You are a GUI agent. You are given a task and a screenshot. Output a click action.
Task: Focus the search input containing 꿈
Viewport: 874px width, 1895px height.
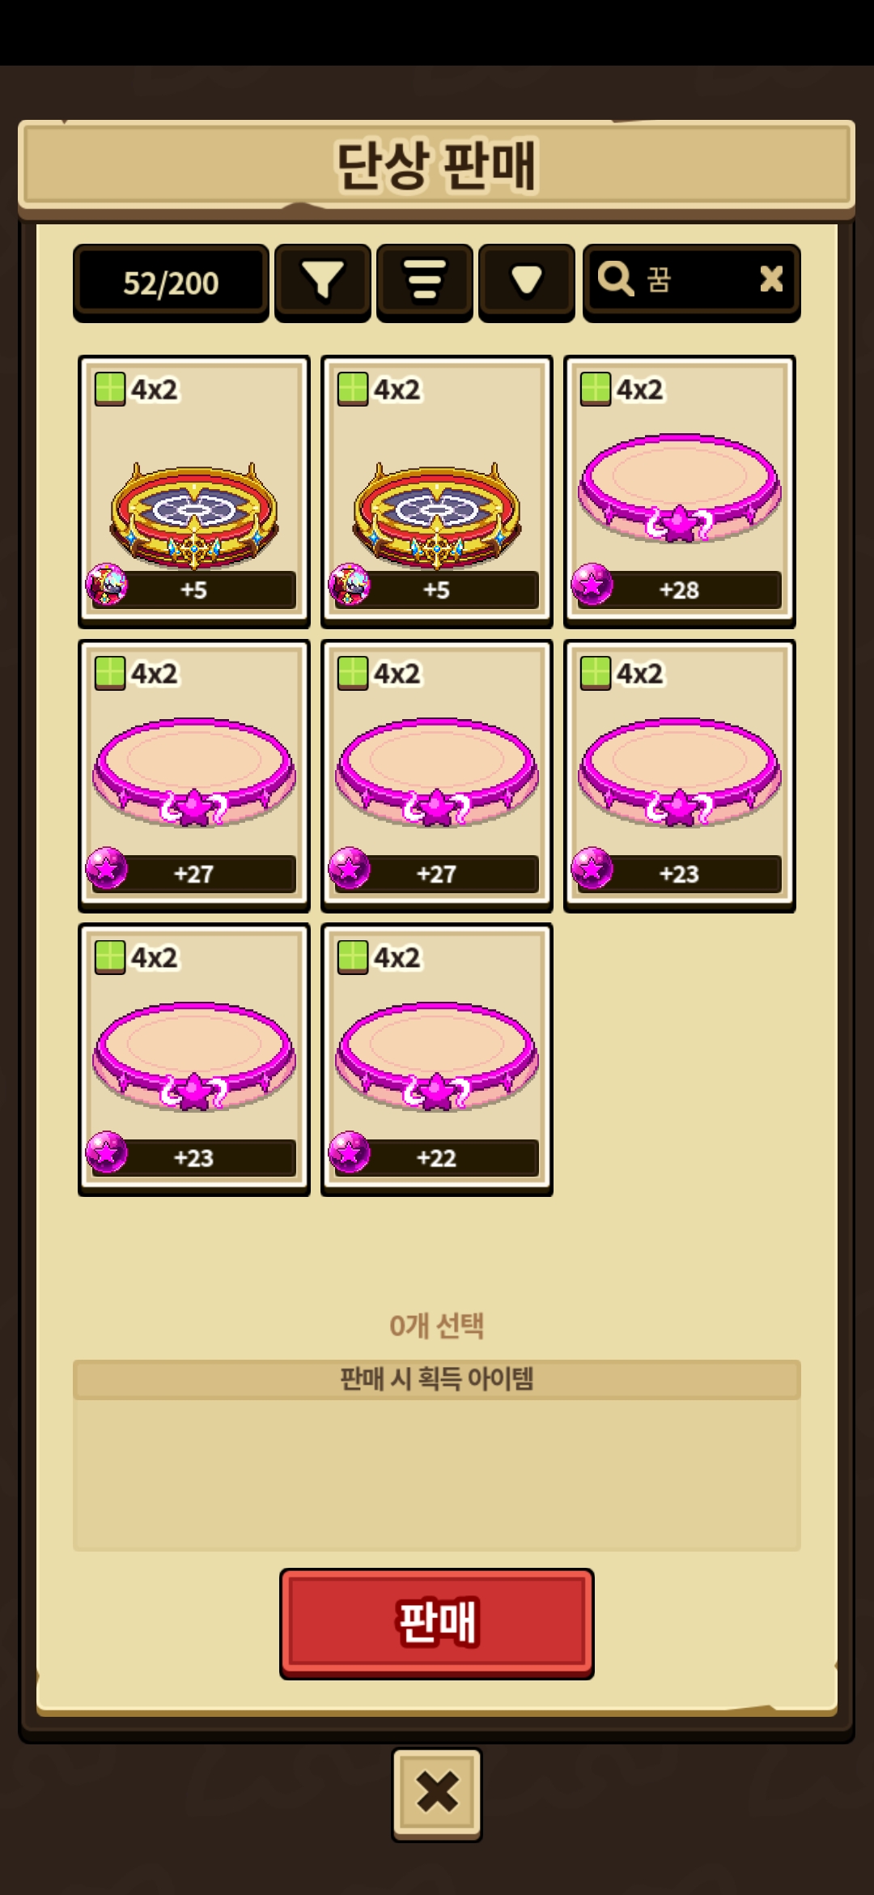[692, 280]
